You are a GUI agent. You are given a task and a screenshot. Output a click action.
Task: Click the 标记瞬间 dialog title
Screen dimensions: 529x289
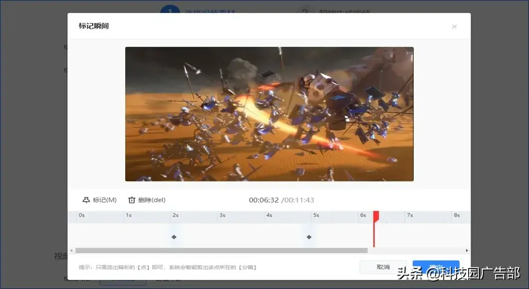pyautogui.click(x=94, y=26)
